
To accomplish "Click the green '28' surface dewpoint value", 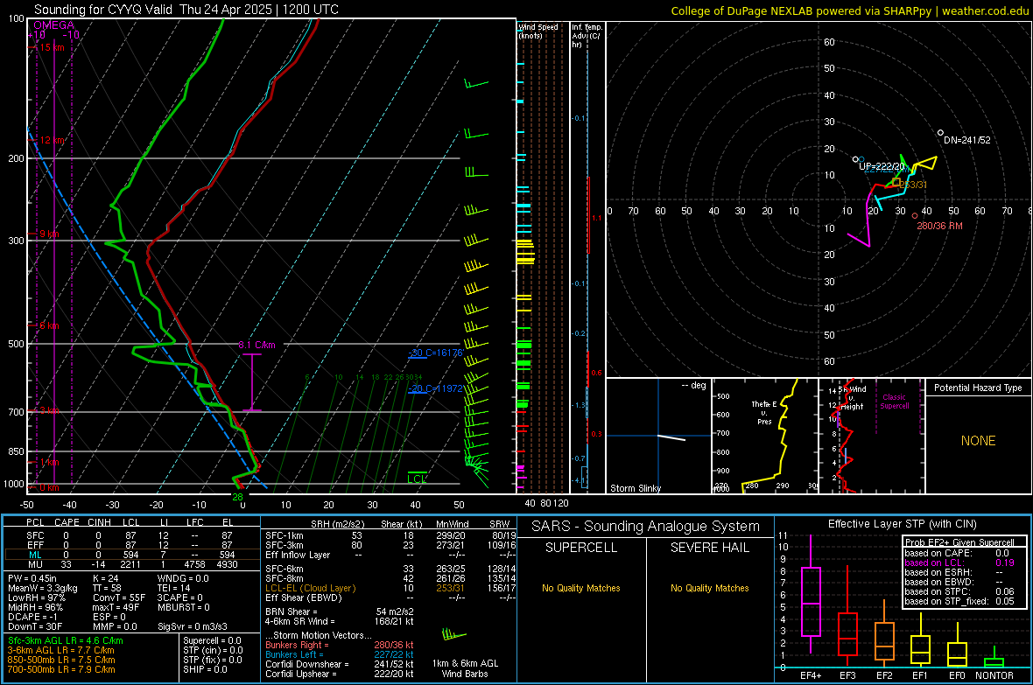I will (238, 497).
